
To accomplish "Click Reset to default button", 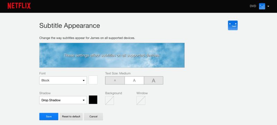I will tap(71, 117).
